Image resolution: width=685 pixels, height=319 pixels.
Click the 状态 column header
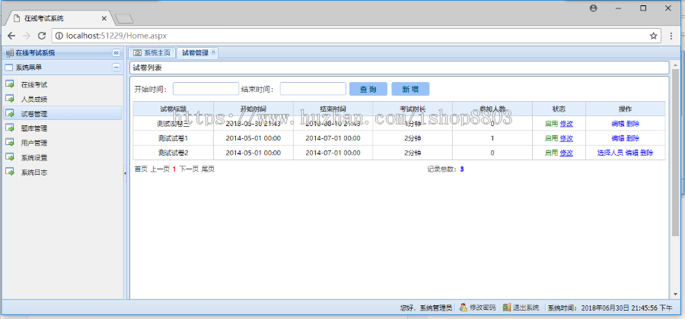pyautogui.click(x=559, y=109)
